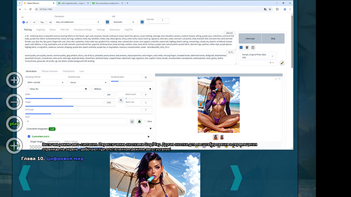Select the all UI radio option
351x197 pixels.
[47, 22]
